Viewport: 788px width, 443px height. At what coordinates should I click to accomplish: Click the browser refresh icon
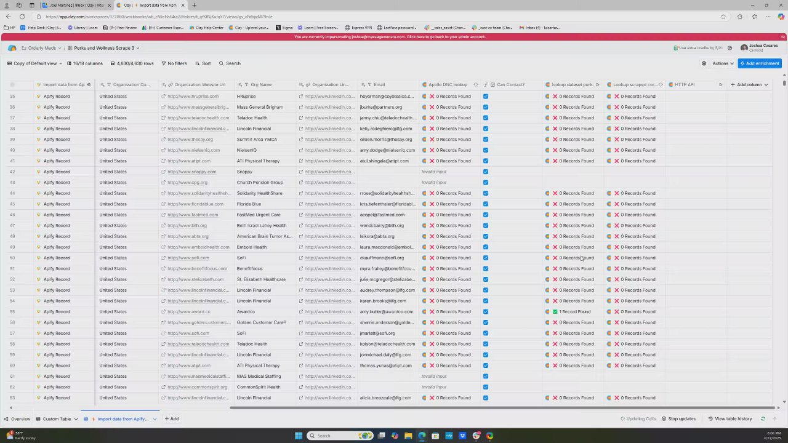tap(22, 17)
